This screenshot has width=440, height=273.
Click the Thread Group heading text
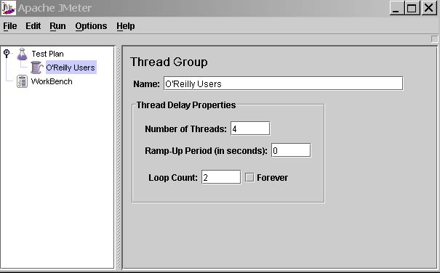pos(169,62)
